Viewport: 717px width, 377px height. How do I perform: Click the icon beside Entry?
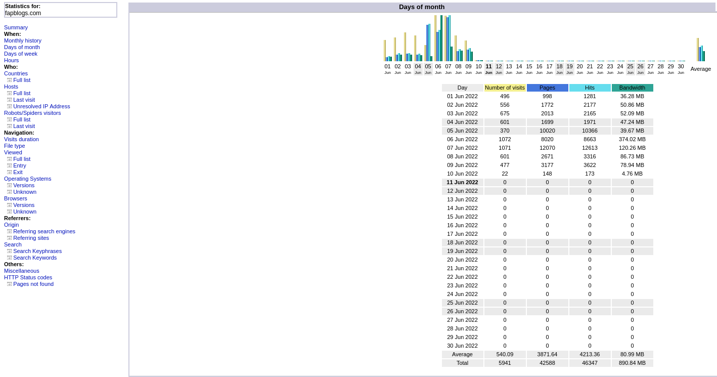(9, 165)
